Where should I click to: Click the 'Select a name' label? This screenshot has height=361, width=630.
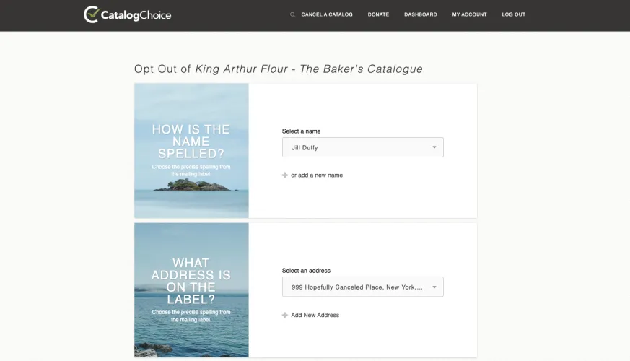[x=301, y=131]
